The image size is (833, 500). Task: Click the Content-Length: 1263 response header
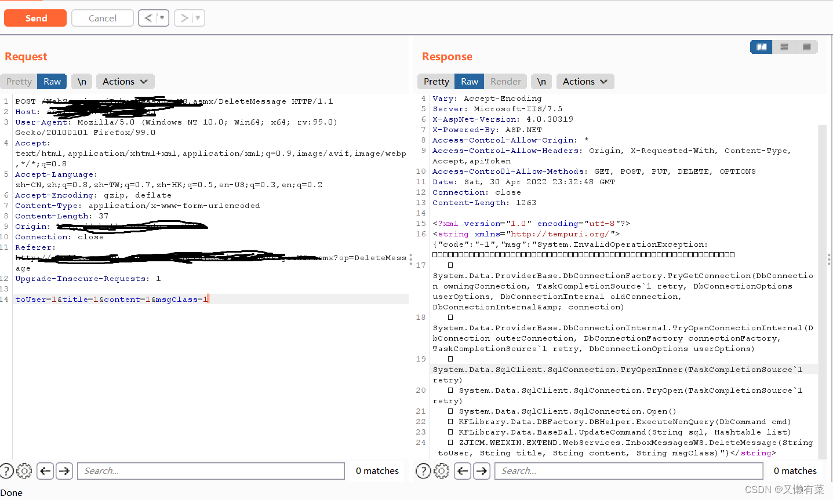pyautogui.click(x=484, y=203)
